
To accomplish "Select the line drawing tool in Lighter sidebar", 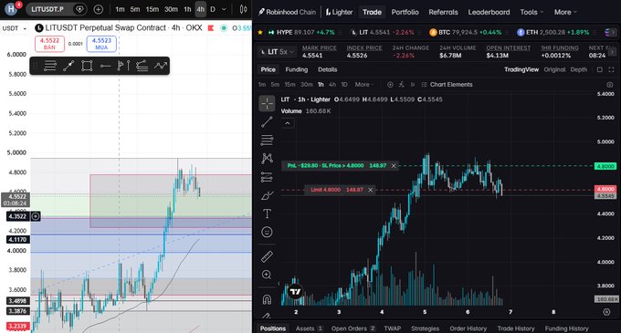I will point(267,122).
